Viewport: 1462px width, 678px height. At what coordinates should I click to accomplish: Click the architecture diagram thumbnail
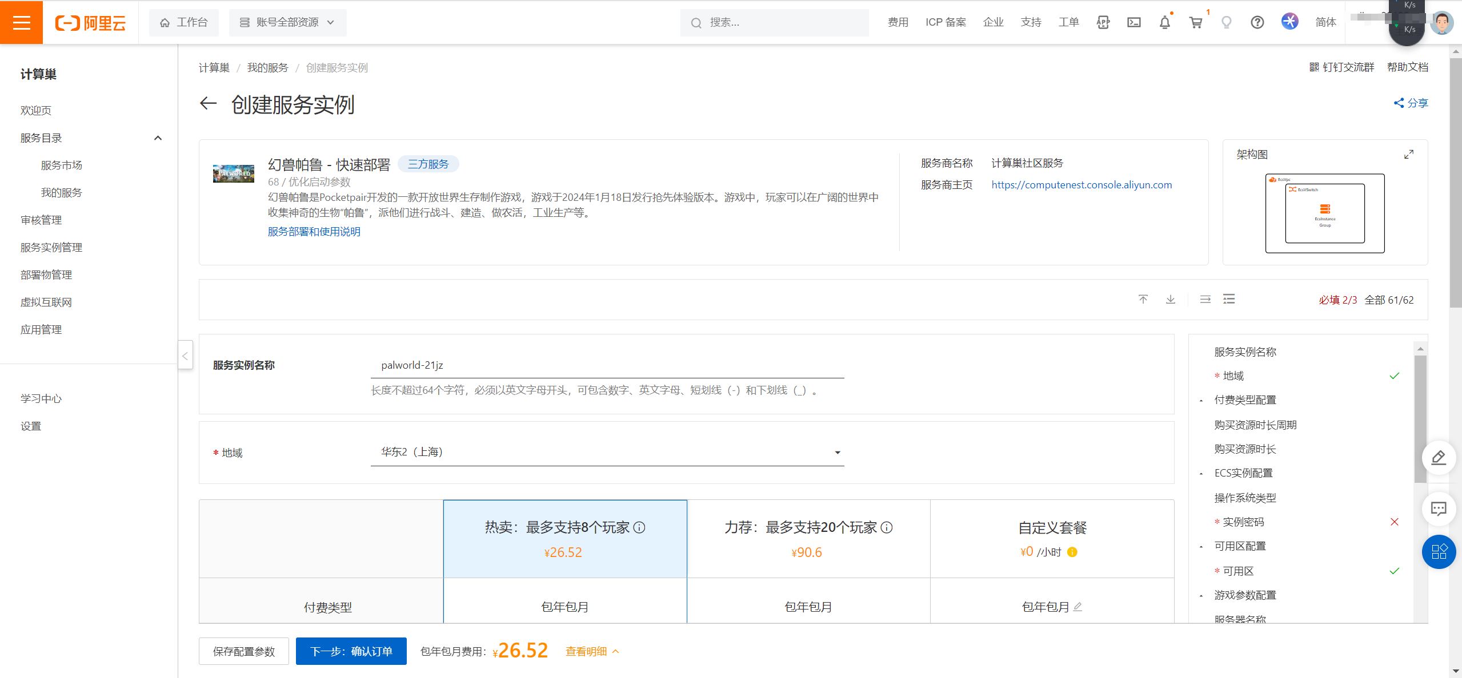click(1325, 213)
